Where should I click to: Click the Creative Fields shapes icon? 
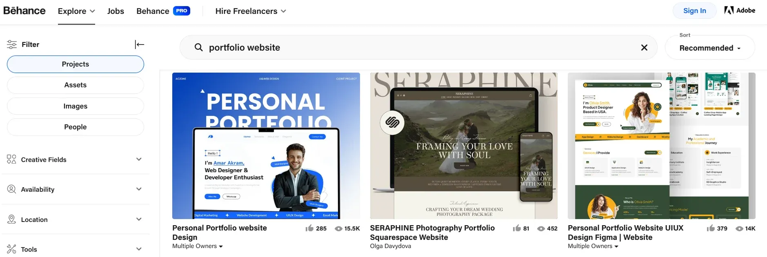pos(11,159)
